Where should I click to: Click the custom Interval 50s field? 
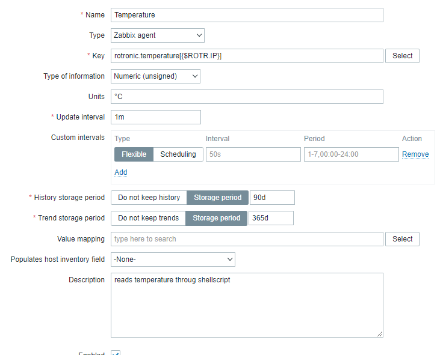coord(253,154)
